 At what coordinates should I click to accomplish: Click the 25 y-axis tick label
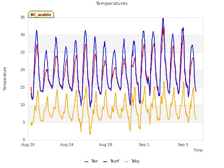[22, 52]
